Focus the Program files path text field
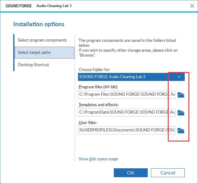198x184 pixels. pyautogui.click(x=127, y=95)
